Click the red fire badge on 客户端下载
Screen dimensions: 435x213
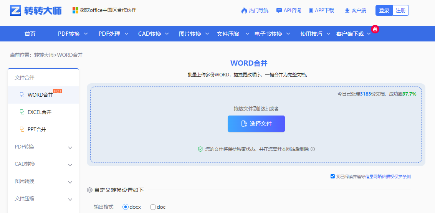(x=375, y=29)
